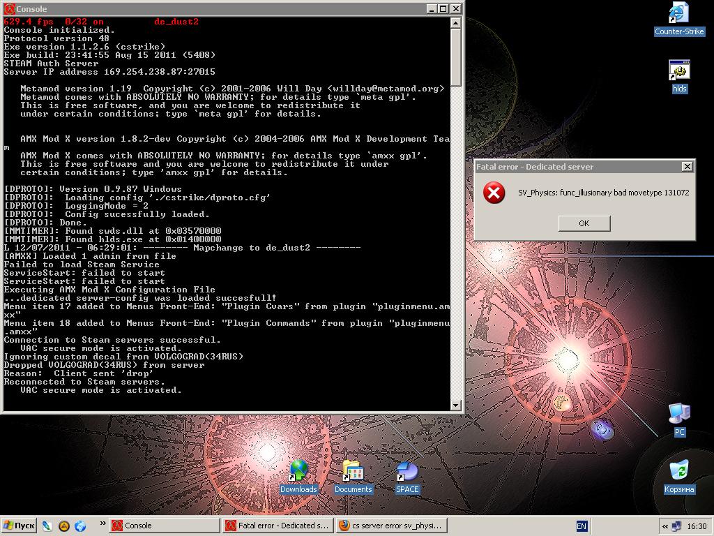The image size is (714, 536).
Task: Select the PC desktop icon
Action: coord(679,419)
